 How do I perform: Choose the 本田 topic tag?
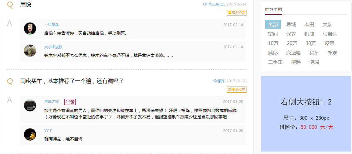pyautogui.click(x=309, y=25)
